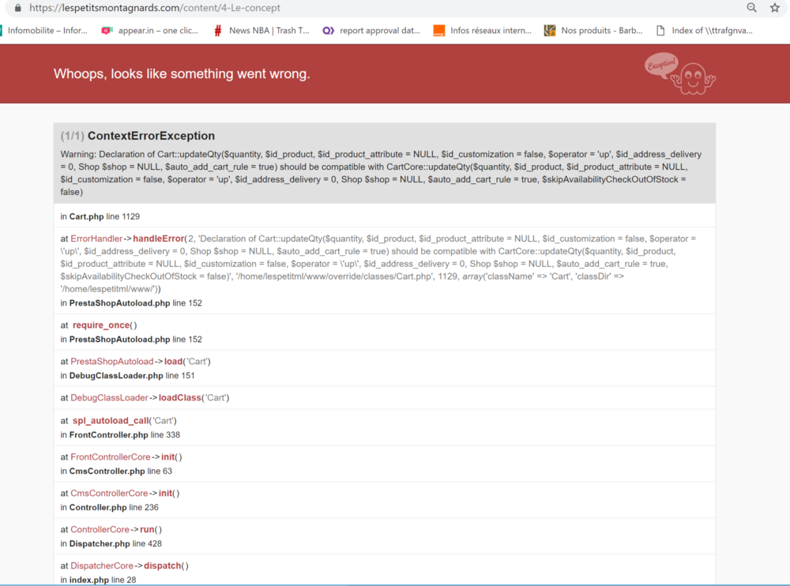
Task: Click loadClass method name
Action: click(x=180, y=397)
